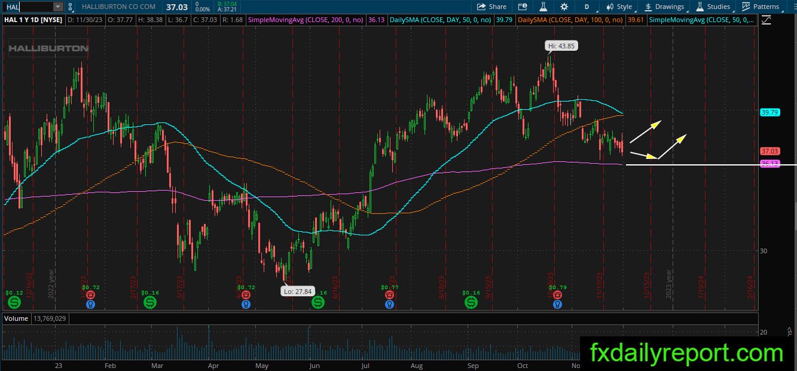
Task: Click the 36.13 value in the header
Action: point(376,20)
